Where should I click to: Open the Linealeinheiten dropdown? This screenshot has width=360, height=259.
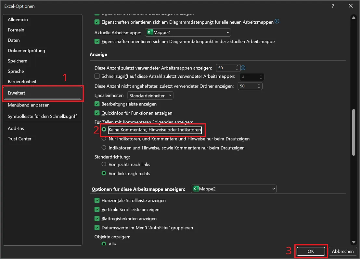(150, 96)
